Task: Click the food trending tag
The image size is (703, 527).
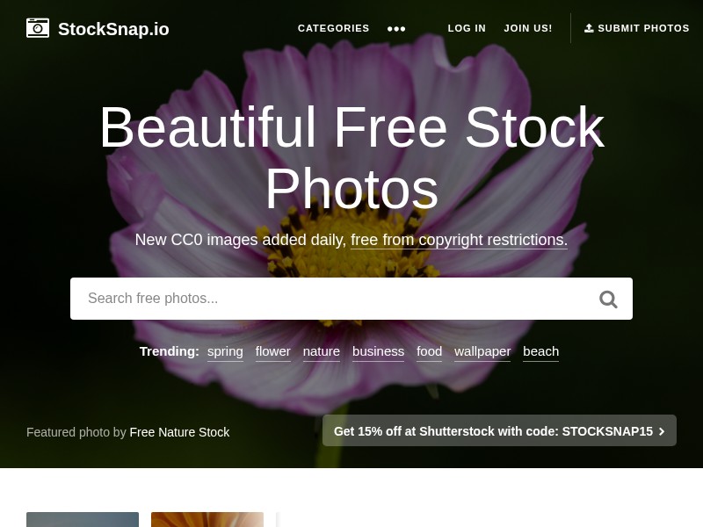Action: click(430, 351)
